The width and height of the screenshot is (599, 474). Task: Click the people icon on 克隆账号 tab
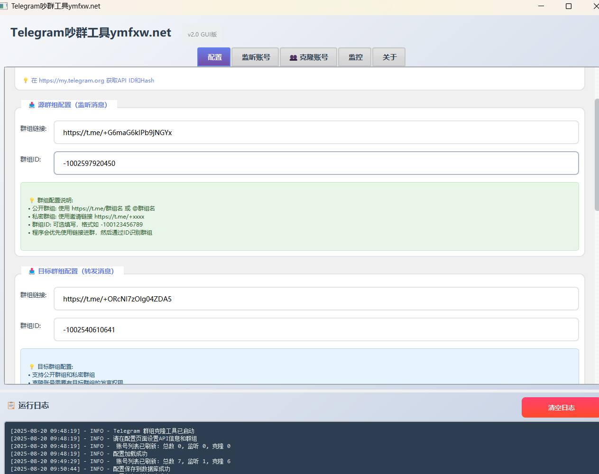coord(293,57)
